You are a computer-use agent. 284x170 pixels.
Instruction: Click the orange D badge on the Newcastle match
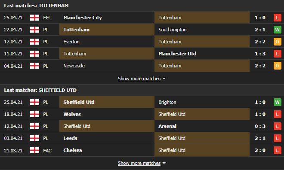pyautogui.click(x=277, y=66)
